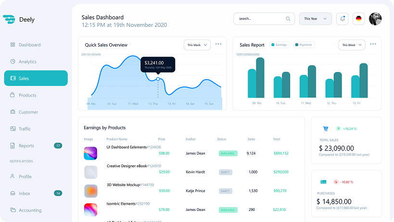This screenshot has width=394, height=222.
Task: Click the green upward trend arrow icon
Action: [x=338, y=128]
